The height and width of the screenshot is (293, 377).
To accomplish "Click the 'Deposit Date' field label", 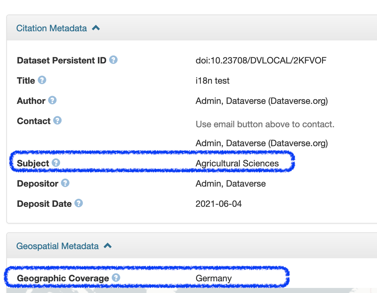I will tap(44, 204).
